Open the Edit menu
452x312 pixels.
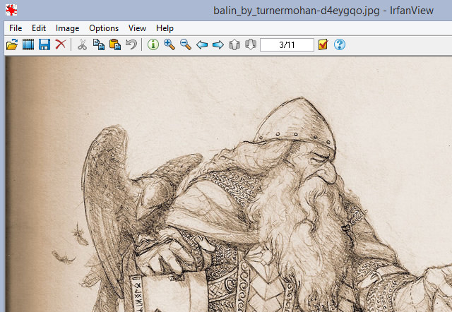39,28
